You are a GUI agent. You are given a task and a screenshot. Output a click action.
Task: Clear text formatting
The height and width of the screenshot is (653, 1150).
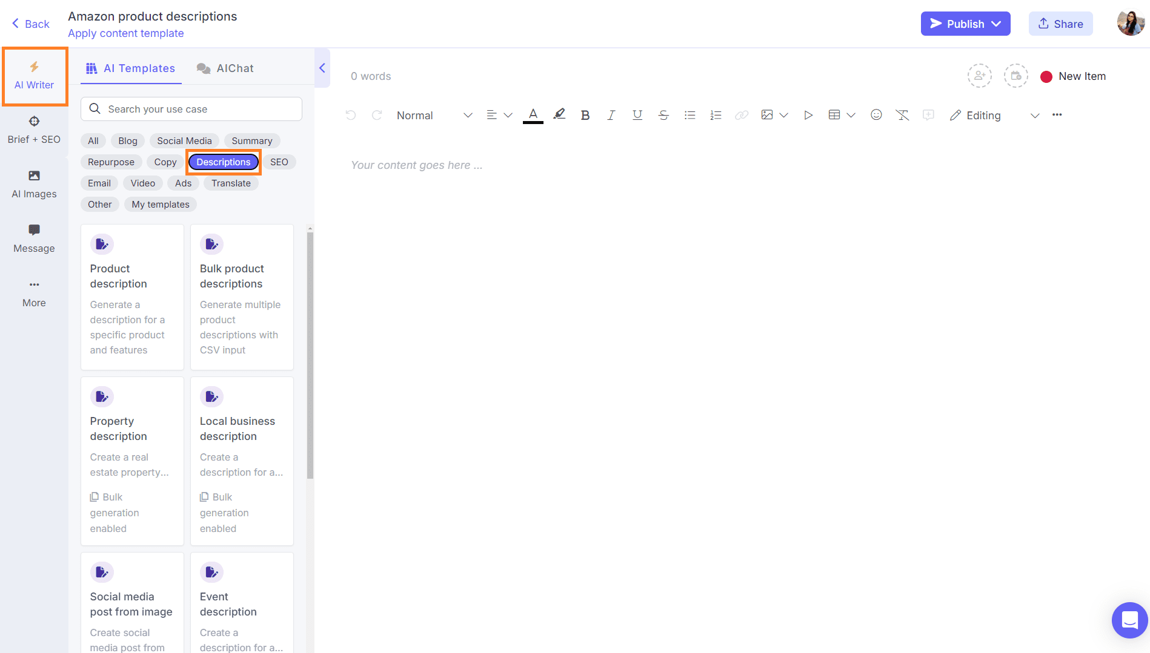[902, 115]
